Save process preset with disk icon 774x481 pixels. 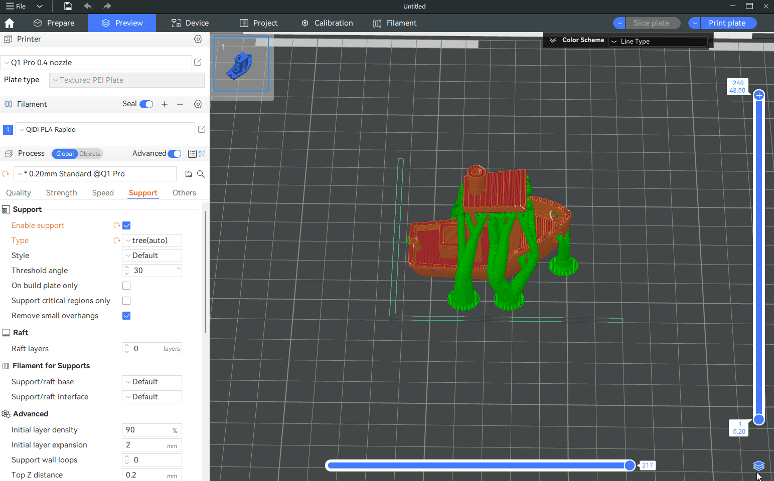coord(189,174)
